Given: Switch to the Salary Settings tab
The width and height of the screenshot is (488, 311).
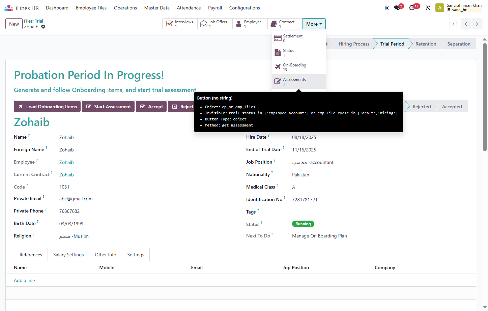Looking at the screenshot, I should coord(68,255).
